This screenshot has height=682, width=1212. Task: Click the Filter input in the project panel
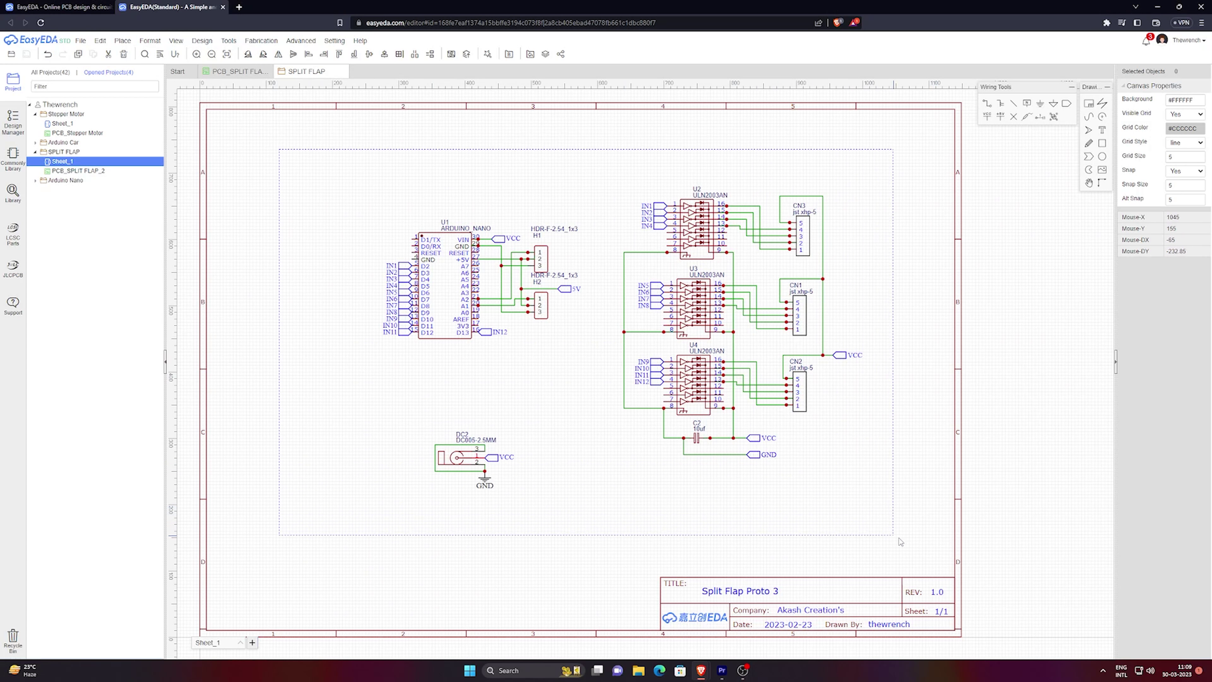pyautogui.click(x=93, y=86)
